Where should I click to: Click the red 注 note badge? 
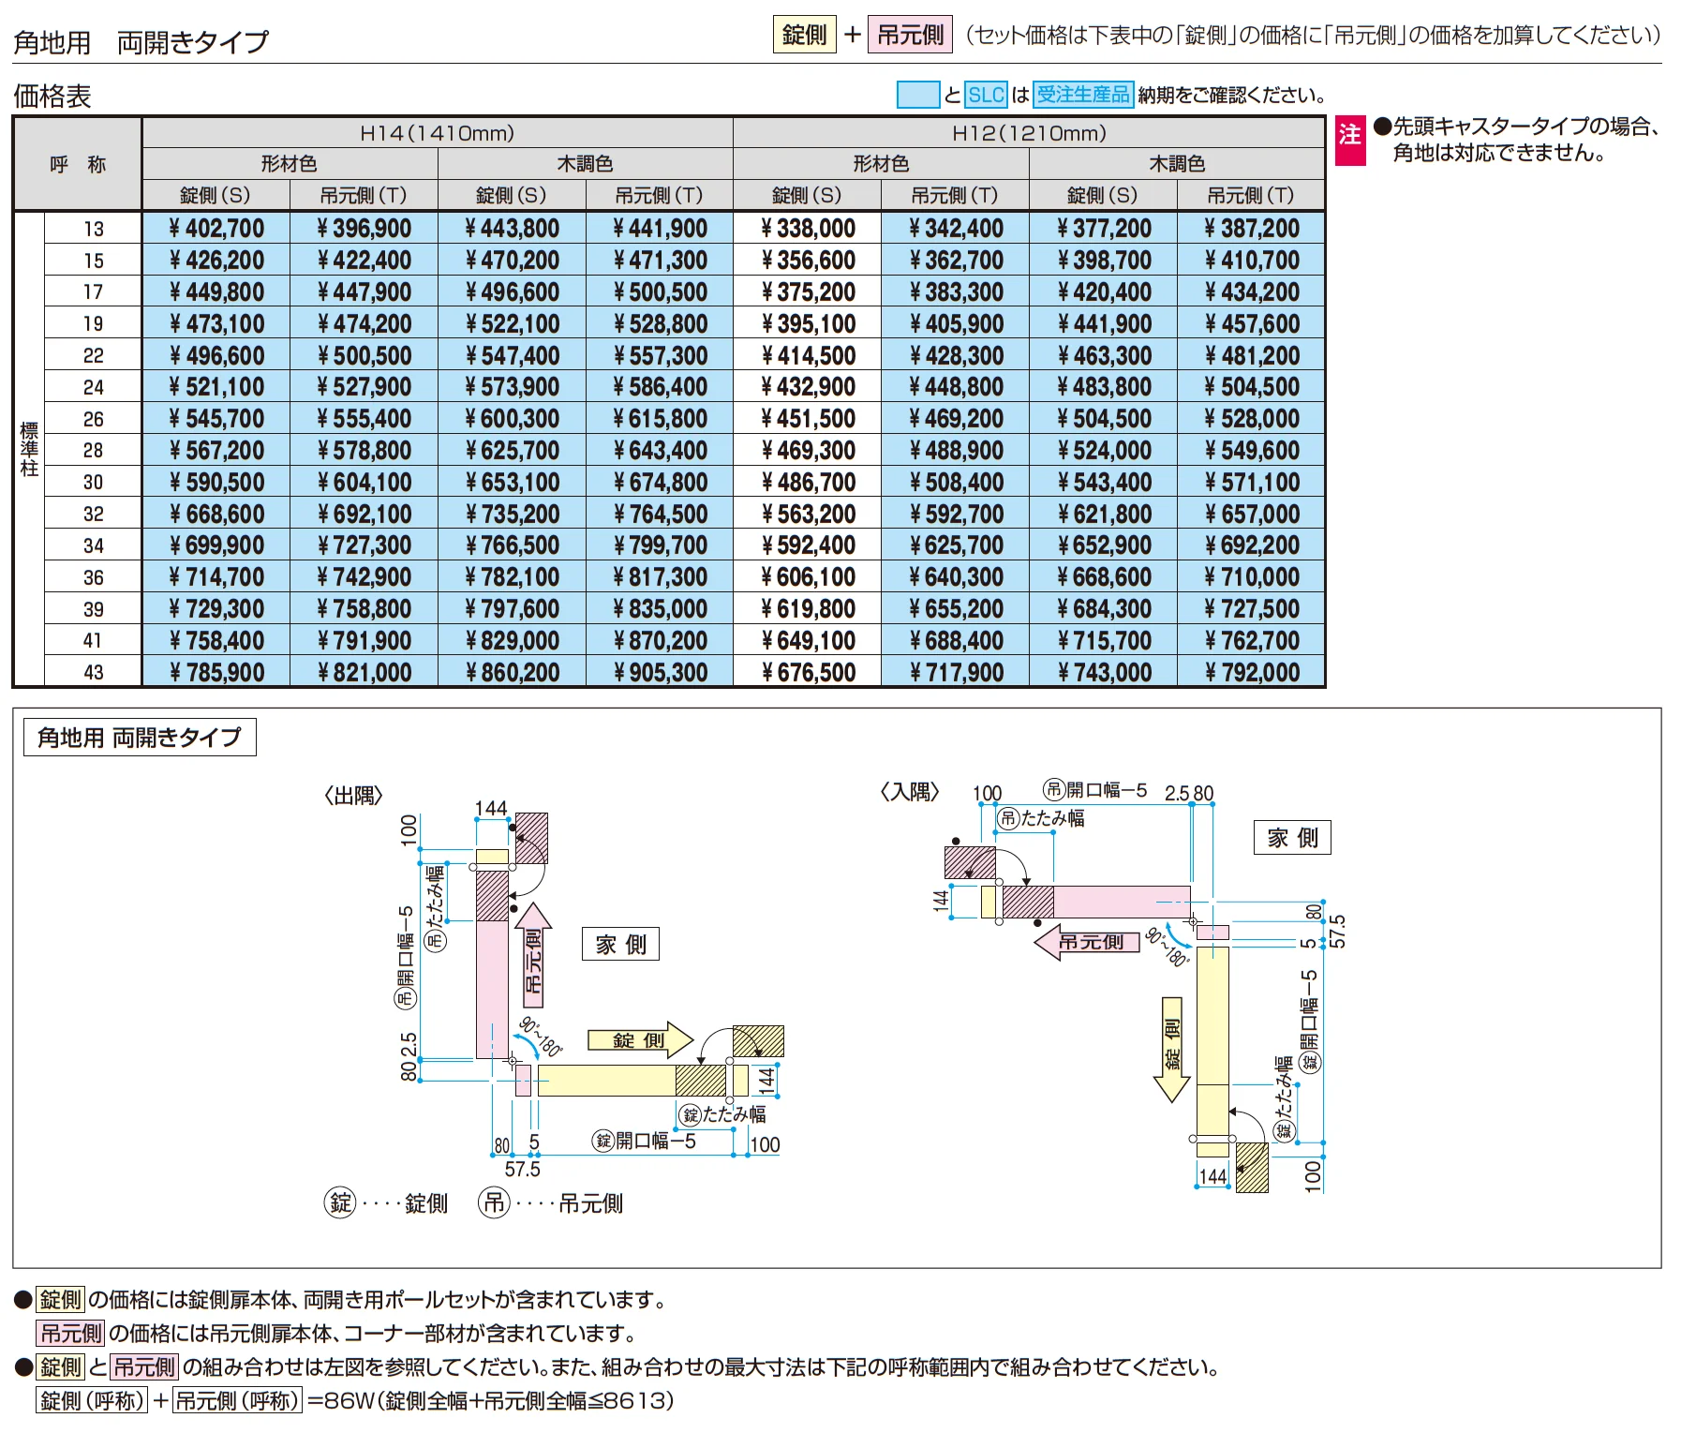[1349, 142]
